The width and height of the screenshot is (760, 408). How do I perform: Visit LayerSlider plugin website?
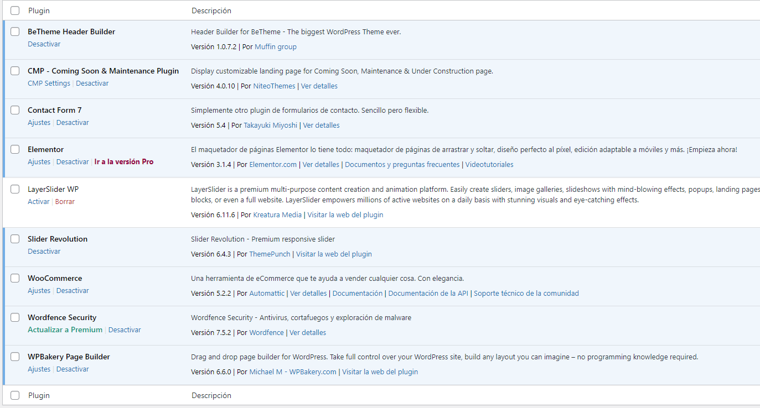(x=345, y=215)
